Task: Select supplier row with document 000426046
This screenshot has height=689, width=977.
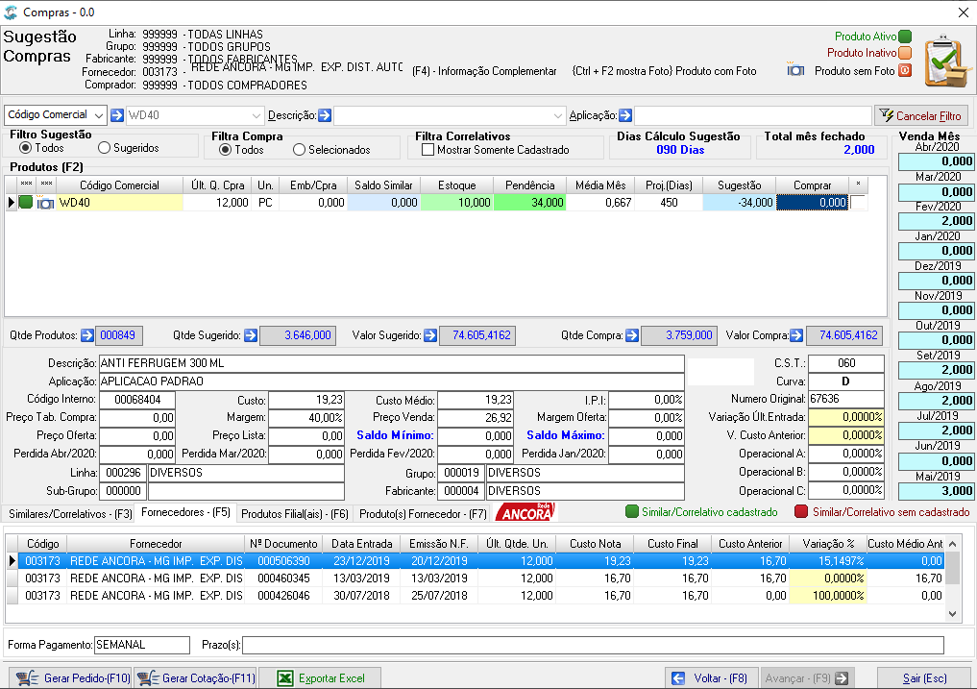Action: [x=481, y=596]
